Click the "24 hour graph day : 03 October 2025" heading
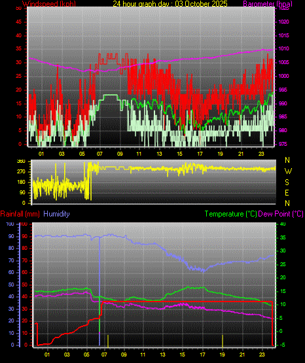The image size is (305, 363). pos(170,4)
